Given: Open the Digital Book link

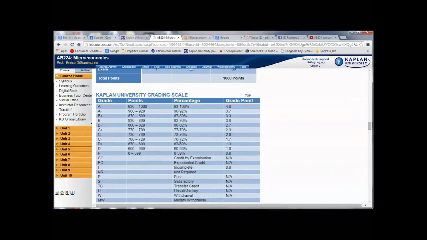Looking at the screenshot, I should click(68, 91).
